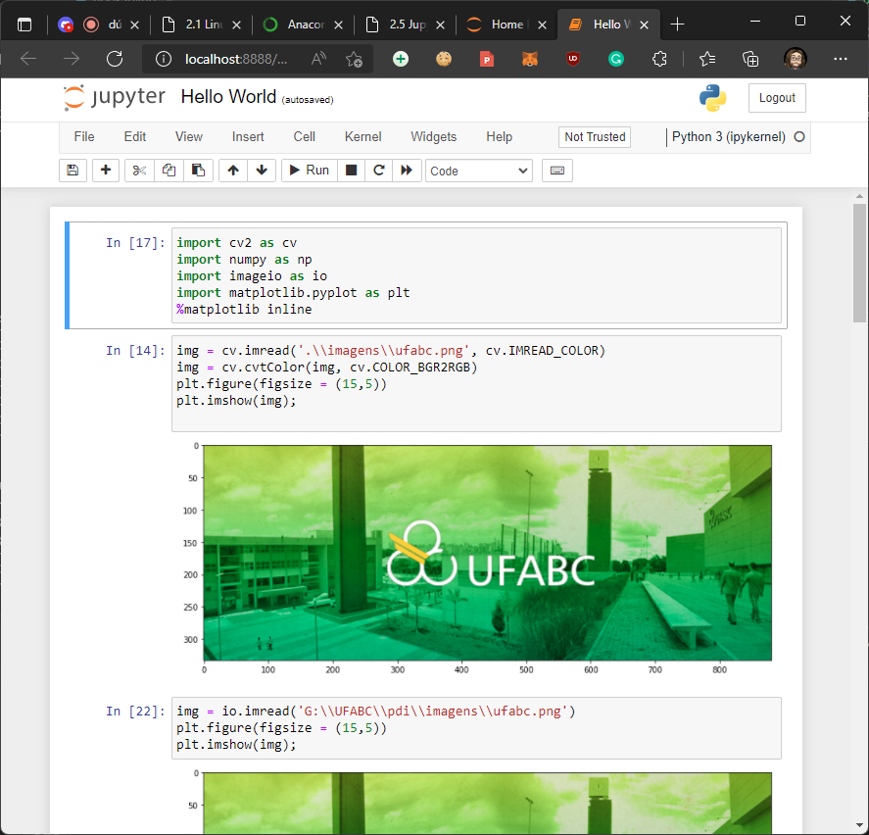Open the File menu

click(x=84, y=137)
